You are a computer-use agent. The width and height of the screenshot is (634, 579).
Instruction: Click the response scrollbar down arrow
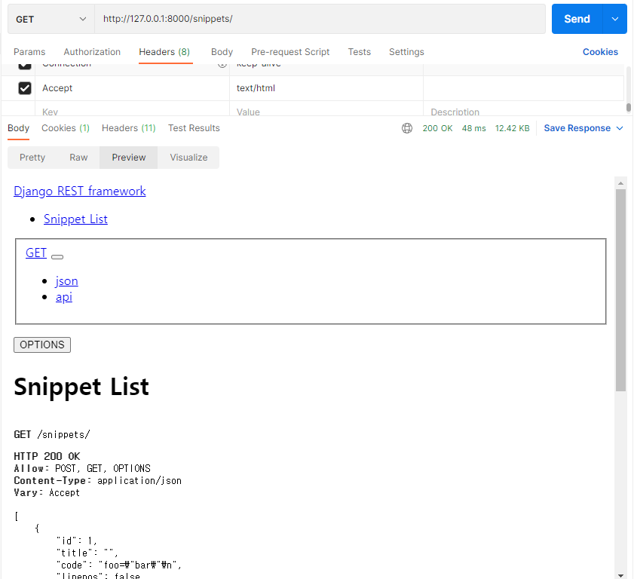pyautogui.click(x=620, y=575)
